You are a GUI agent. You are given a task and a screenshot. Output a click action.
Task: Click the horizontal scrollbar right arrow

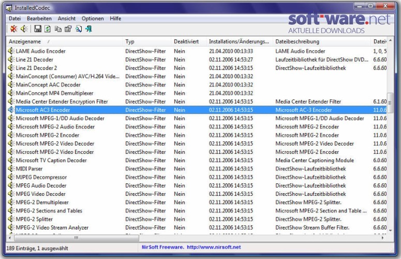pos(383,238)
